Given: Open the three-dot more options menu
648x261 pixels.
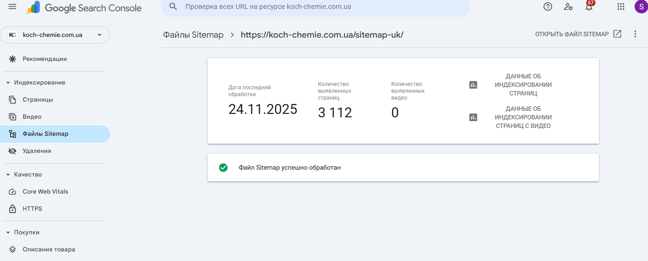Looking at the screenshot, I should pos(635,34).
